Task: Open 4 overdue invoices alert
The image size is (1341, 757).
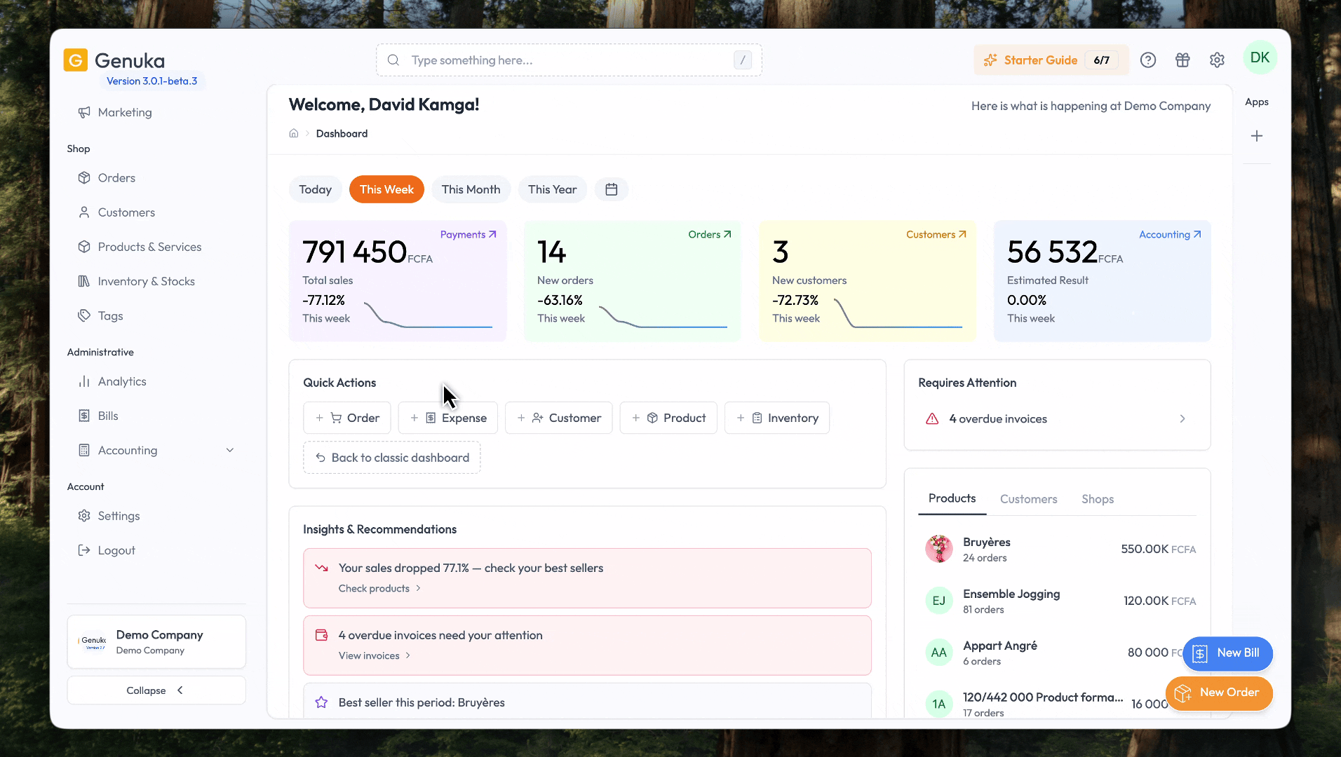Action: 1057,418
